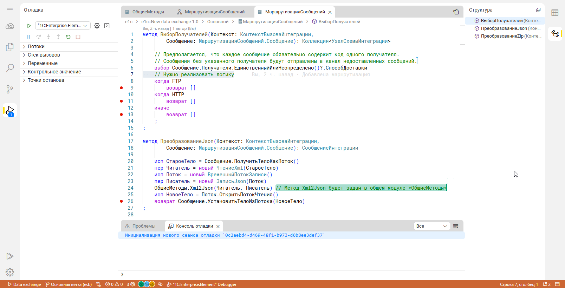
Task: Toggle breakpoint on line 9
Action: coord(122,88)
